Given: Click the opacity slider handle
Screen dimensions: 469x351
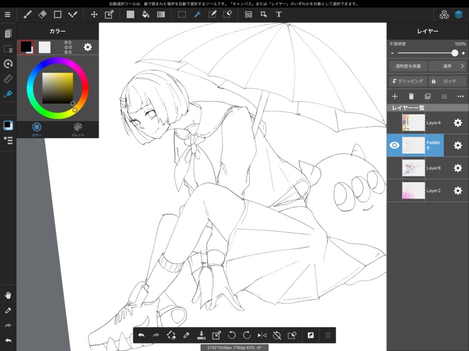Looking at the screenshot, I should click(x=455, y=53).
